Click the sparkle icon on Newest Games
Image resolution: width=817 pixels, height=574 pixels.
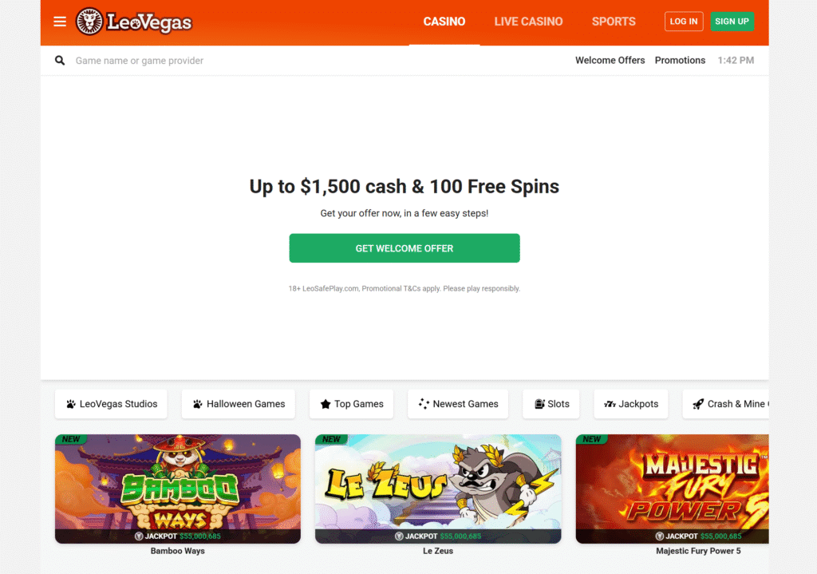tap(424, 404)
